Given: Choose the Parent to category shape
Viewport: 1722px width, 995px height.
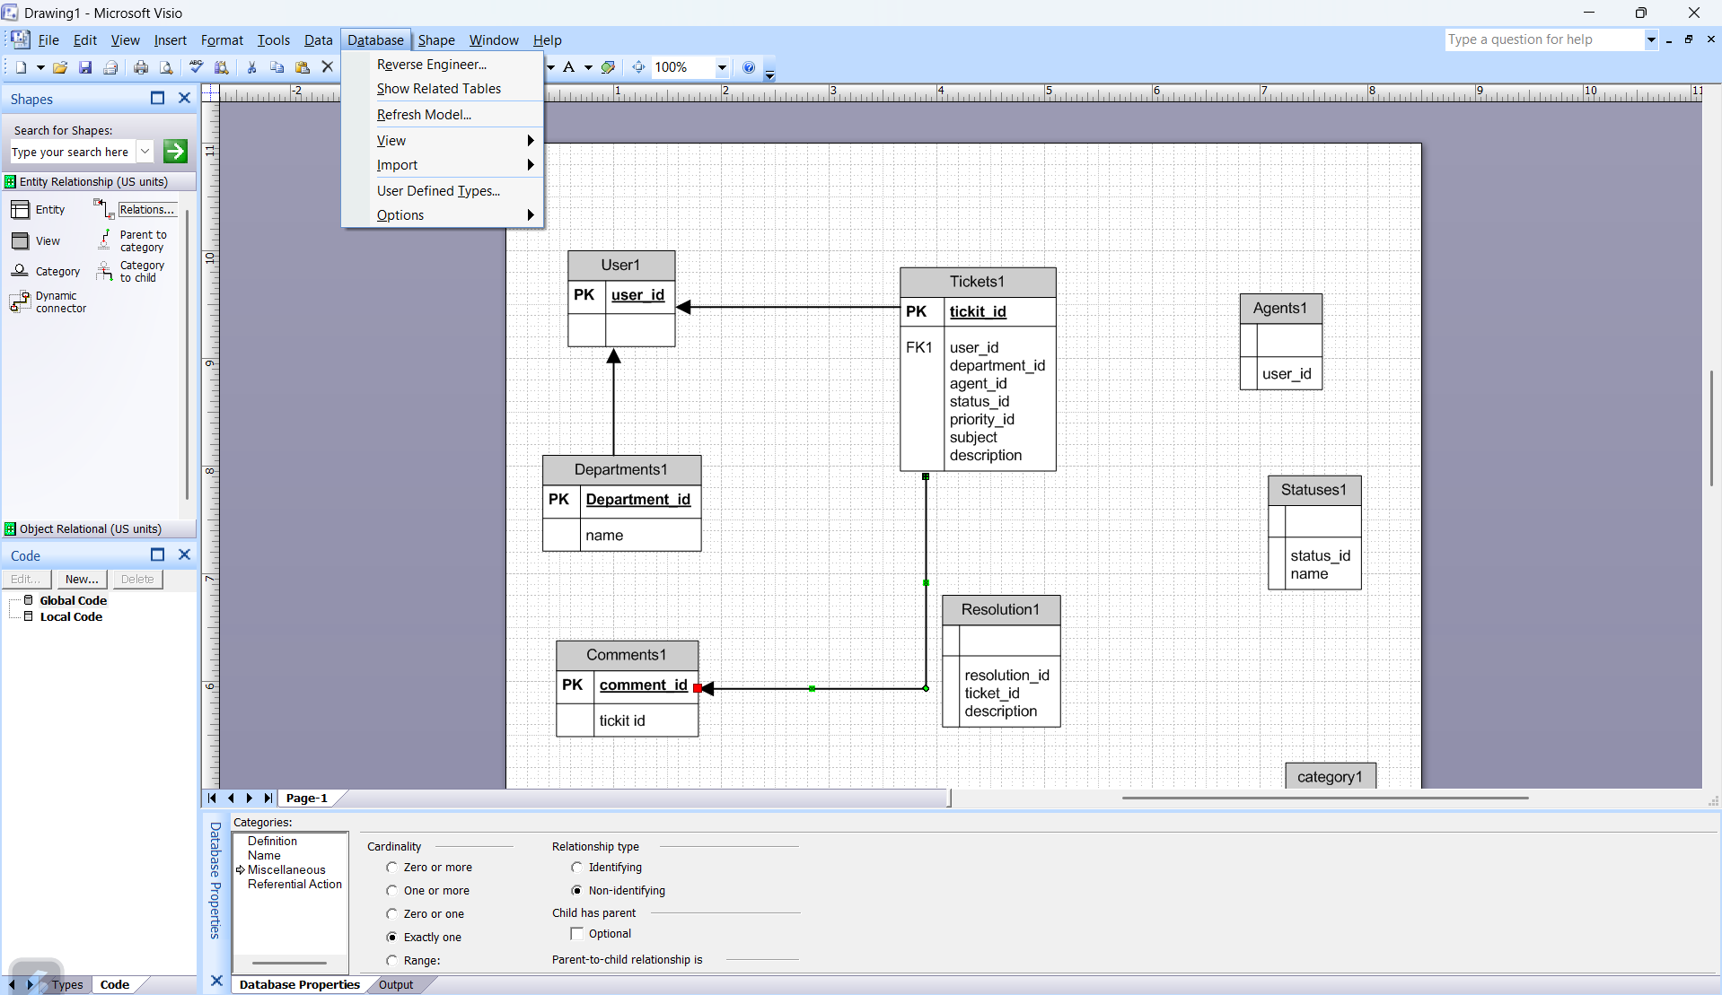Looking at the screenshot, I should [x=131, y=241].
